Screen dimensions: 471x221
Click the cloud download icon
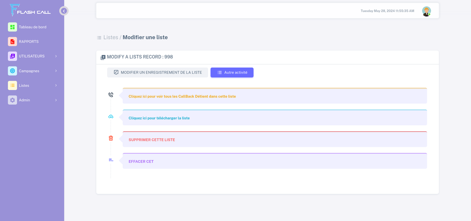(111, 117)
